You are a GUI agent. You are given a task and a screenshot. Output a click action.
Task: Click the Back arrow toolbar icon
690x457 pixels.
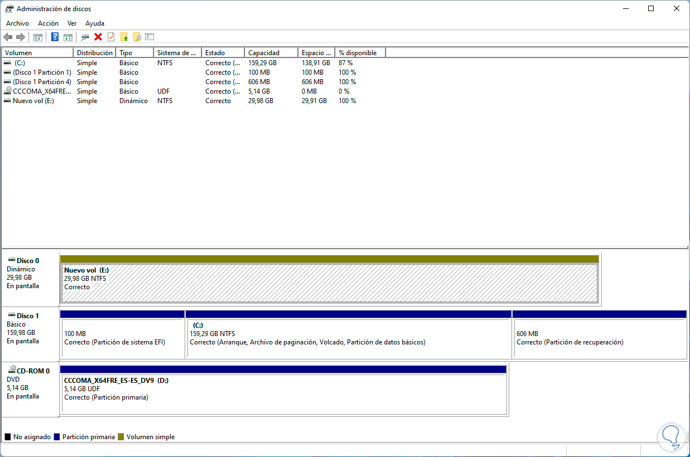coord(8,37)
